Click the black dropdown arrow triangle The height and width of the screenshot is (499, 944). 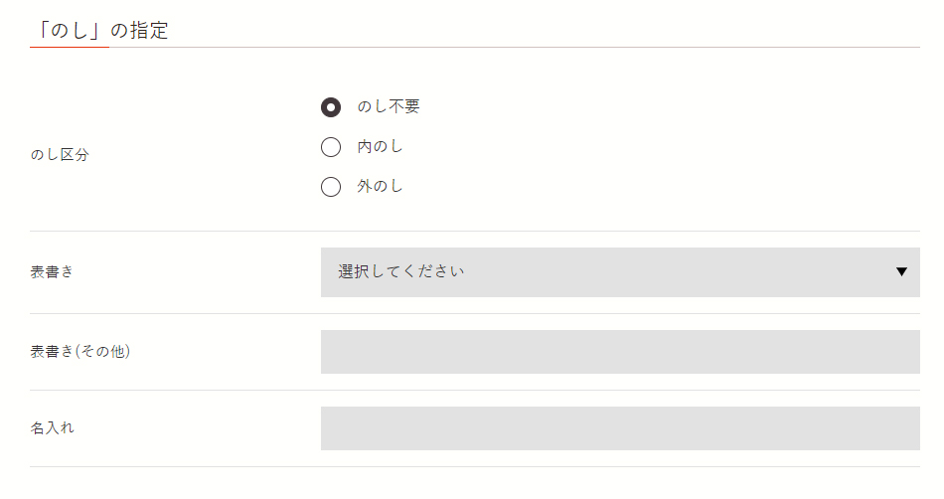pos(901,272)
